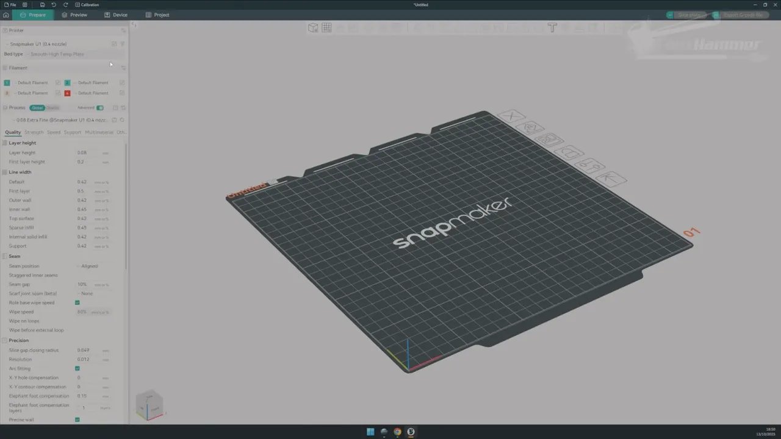
Task: Open the Quality settings tab
Action: point(13,132)
